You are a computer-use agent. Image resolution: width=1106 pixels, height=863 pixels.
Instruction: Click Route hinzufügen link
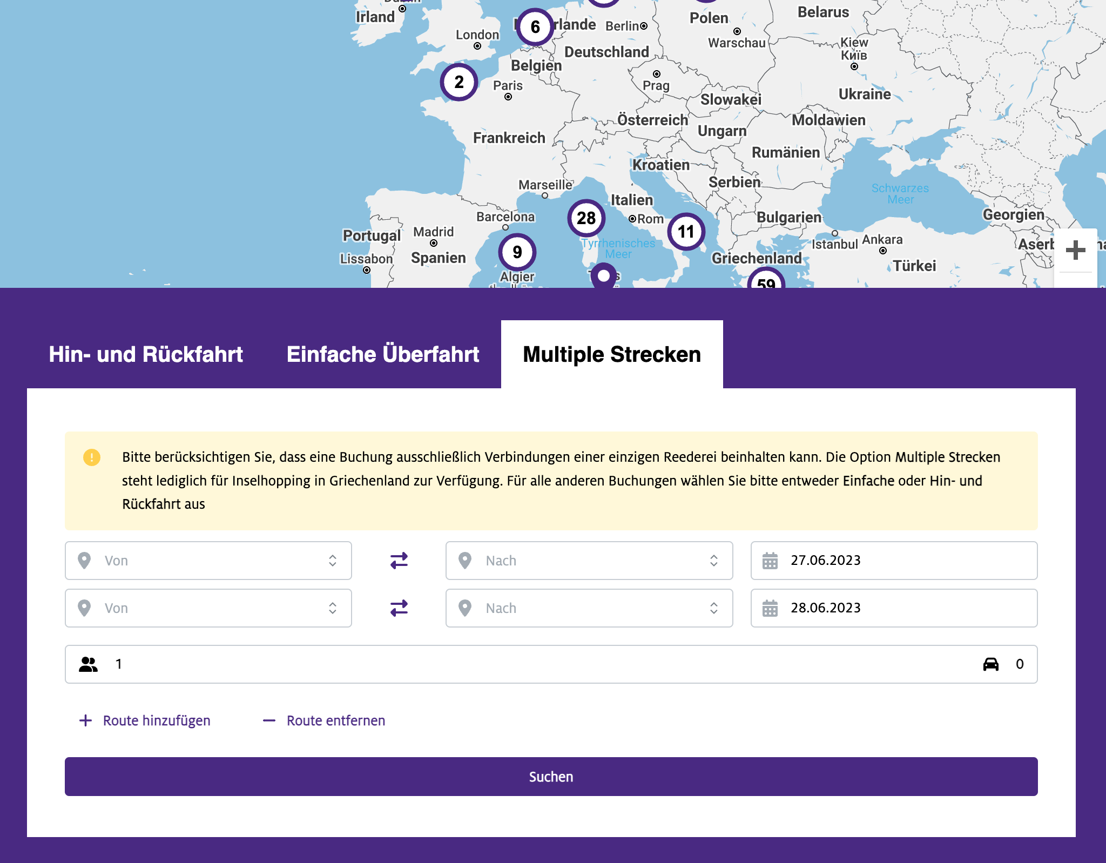145,720
